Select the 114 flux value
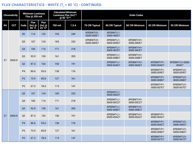Image resolution: width=193 pixels, height=147 pixels. 33,34
